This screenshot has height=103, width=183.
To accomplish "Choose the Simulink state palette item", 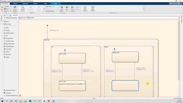I will pos(8,38).
